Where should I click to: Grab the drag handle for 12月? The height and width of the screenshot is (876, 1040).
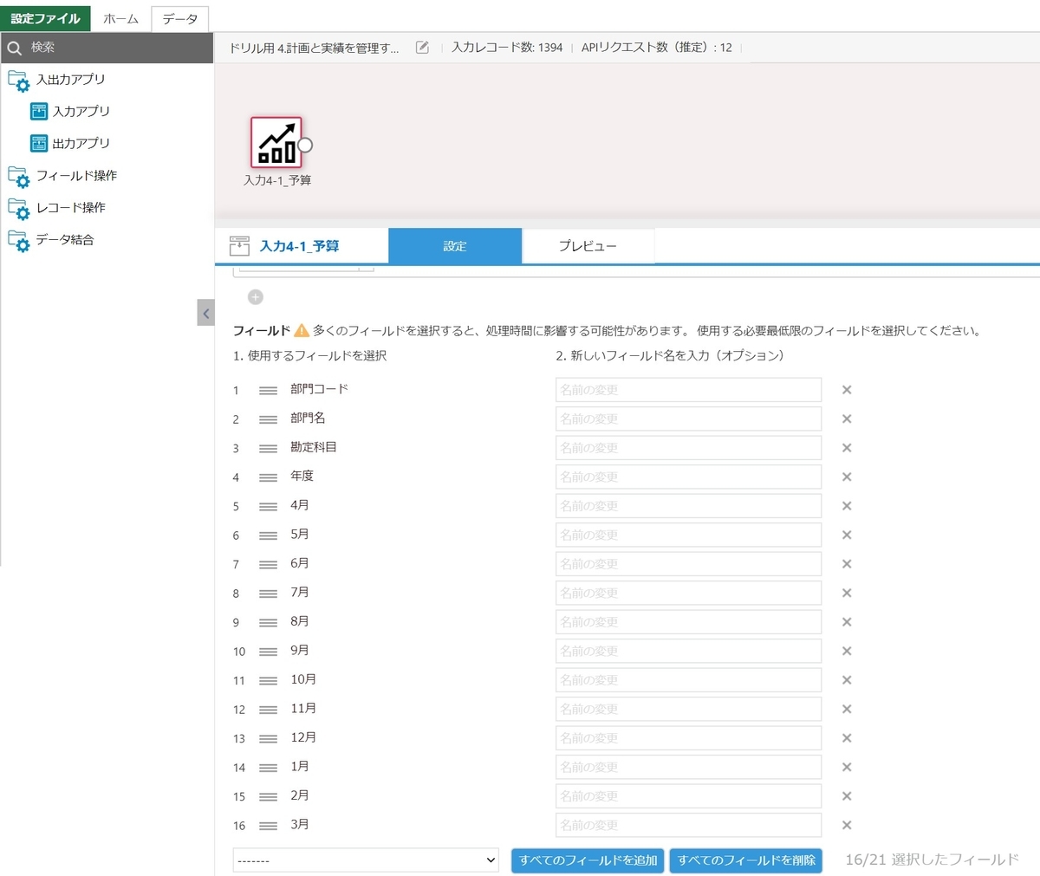[268, 739]
